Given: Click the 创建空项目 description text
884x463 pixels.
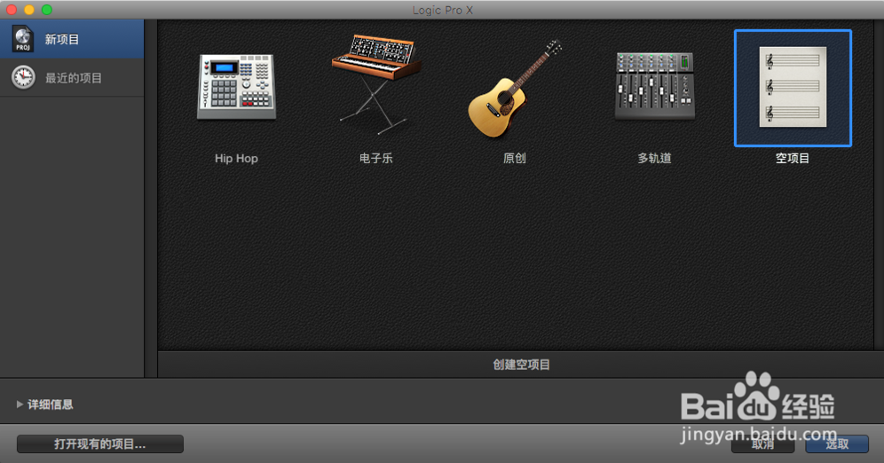Looking at the screenshot, I should [522, 365].
